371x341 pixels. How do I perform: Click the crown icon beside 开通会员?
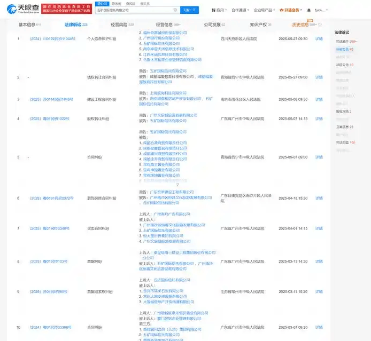click(x=282, y=10)
